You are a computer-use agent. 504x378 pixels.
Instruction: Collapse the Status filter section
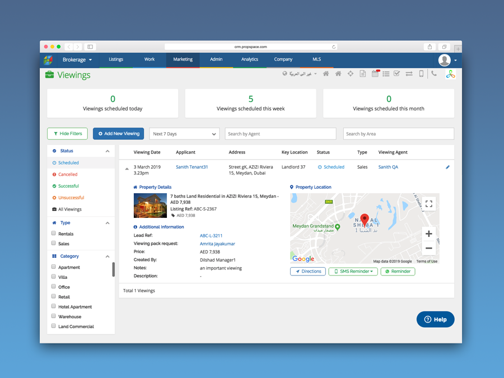click(108, 151)
